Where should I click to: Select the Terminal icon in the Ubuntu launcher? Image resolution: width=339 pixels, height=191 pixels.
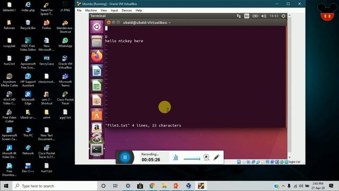pyautogui.click(x=96, y=150)
